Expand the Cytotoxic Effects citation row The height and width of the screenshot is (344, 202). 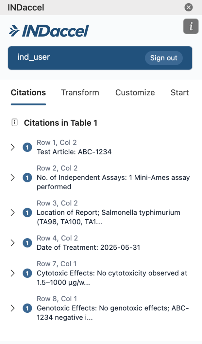(x=13, y=273)
